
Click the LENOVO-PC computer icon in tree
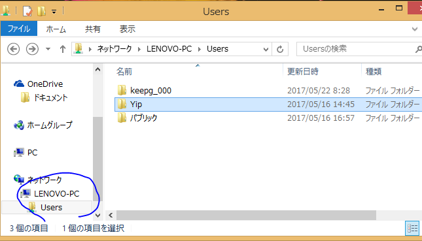[26, 193]
